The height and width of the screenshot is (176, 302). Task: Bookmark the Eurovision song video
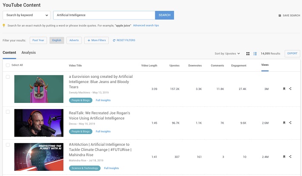click(284, 89)
